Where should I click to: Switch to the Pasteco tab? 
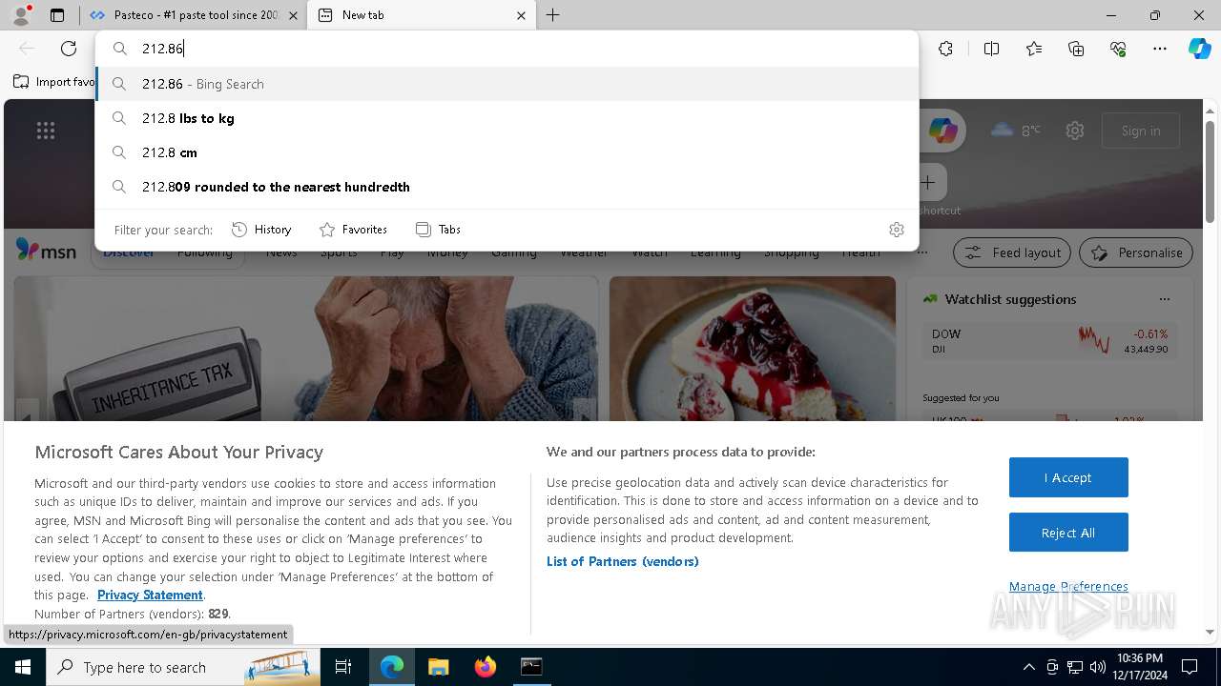click(x=194, y=15)
